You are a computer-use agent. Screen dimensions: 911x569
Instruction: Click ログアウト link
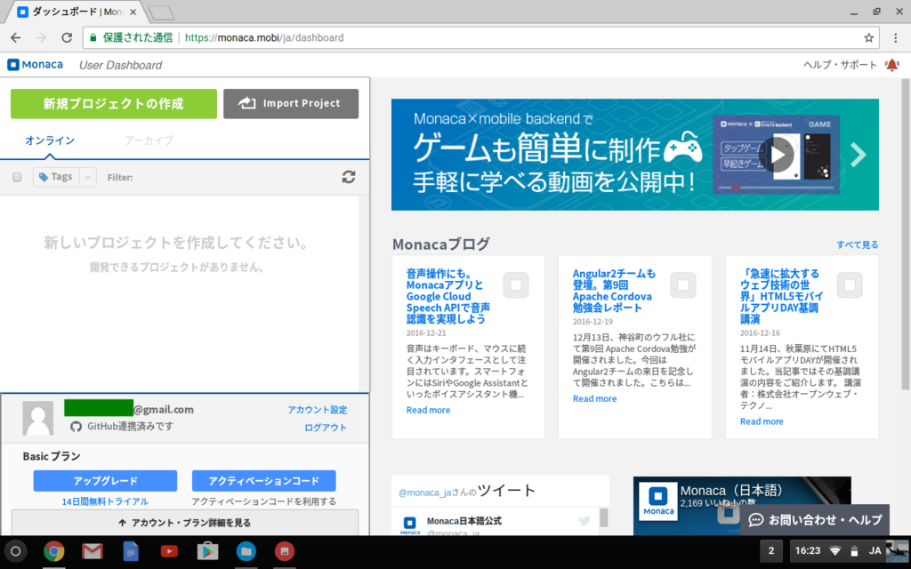point(326,428)
